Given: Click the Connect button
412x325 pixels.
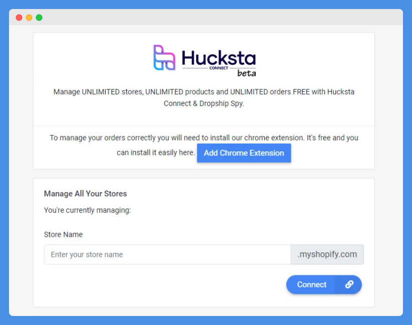Looking at the screenshot, I should [x=324, y=284].
